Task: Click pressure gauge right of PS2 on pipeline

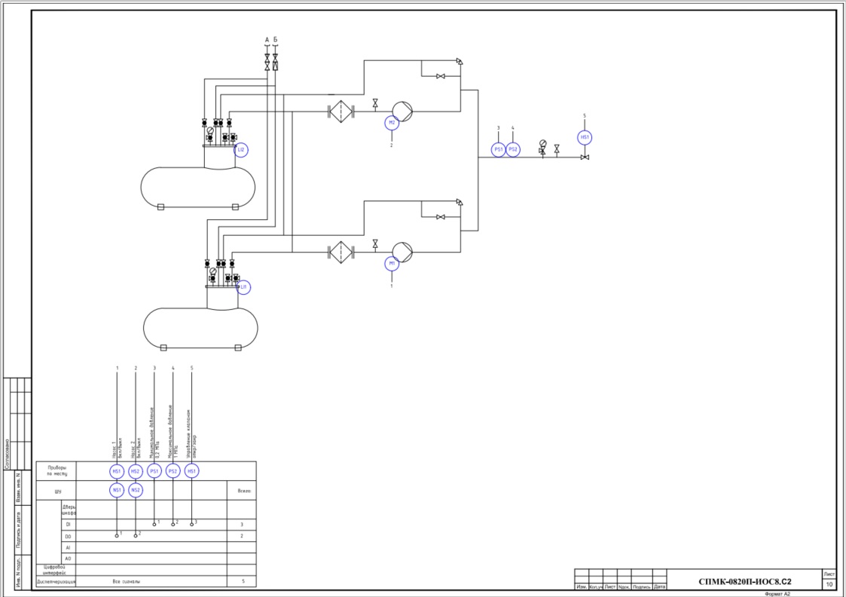Action: (x=542, y=144)
